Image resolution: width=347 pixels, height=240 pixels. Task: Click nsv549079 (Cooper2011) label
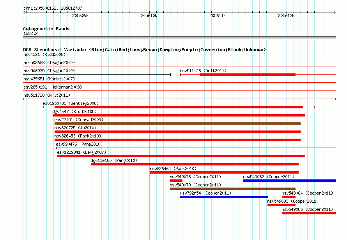(195, 185)
